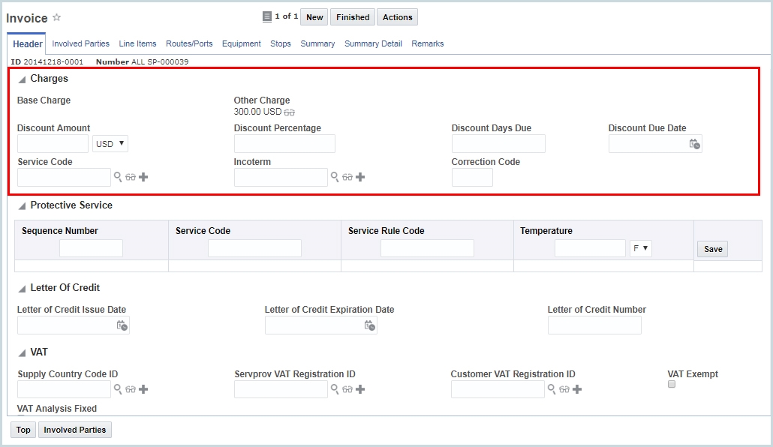Open Letter of Credit Expiration Date calendar
Viewport: 773px width, 447px height.
tap(369, 325)
